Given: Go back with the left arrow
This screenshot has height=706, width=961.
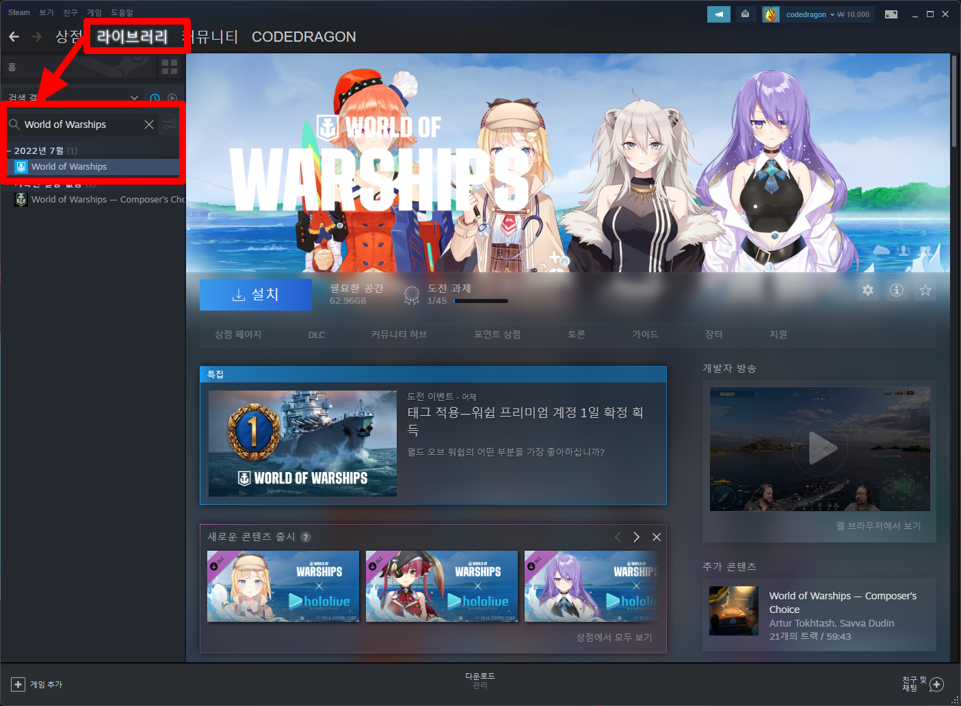Looking at the screenshot, I should (x=14, y=36).
